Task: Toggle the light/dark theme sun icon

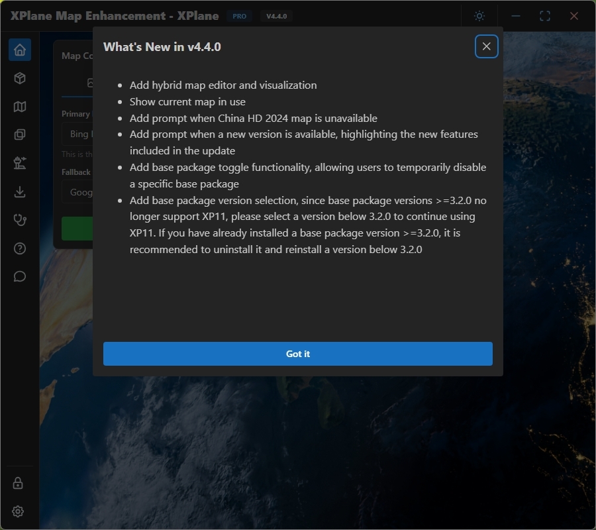Action: [x=479, y=16]
